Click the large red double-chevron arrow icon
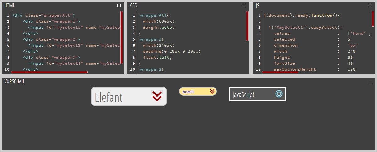 tap(157, 96)
